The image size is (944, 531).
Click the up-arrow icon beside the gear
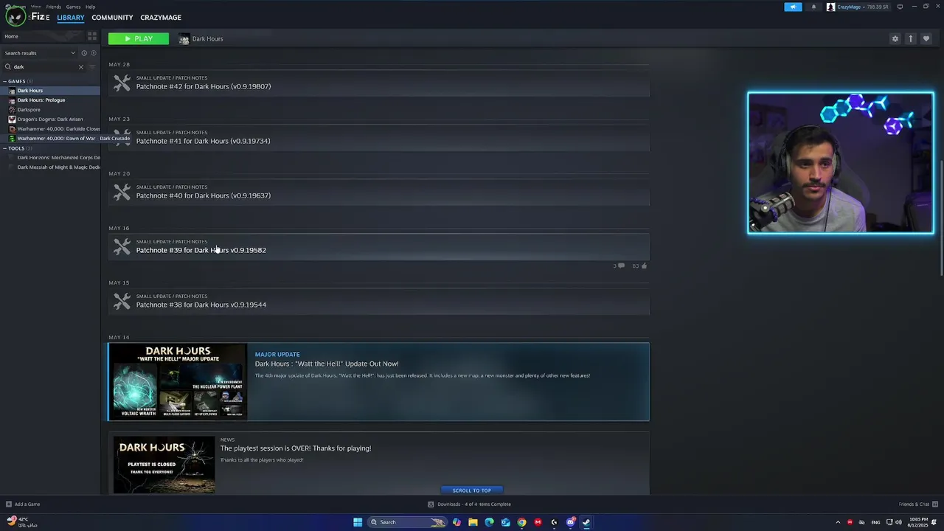tap(910, 38)
